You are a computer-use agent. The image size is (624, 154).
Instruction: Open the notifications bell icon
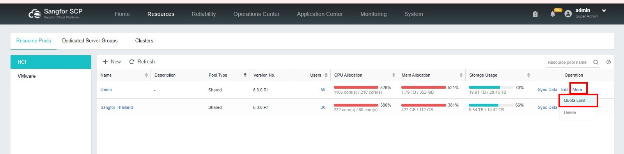(553, 14)
